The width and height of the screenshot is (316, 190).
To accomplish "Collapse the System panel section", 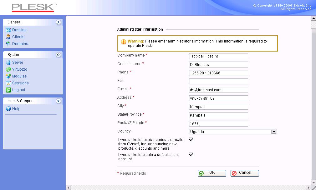I will [58, 55].
